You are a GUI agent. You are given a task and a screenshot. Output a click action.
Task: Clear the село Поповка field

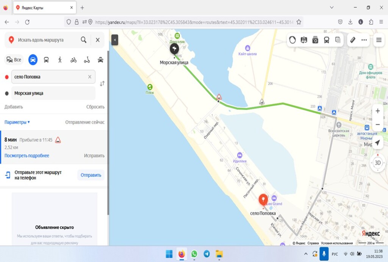(x=90, y=77)
